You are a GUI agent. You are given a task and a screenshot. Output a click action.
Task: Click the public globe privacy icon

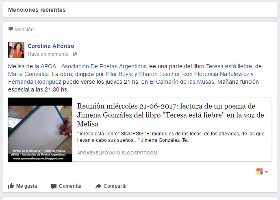point(75,54)
